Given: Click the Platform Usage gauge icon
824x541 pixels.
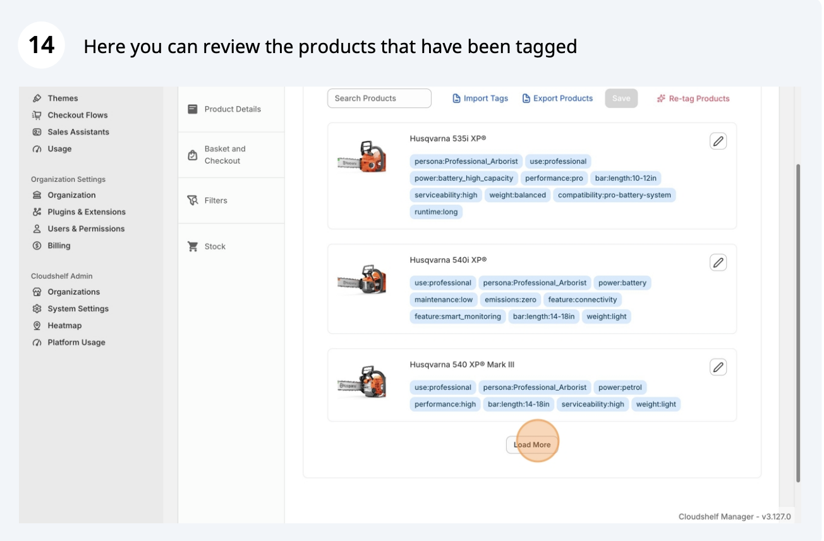Looking at the screenshot, I should coord(37,343).
